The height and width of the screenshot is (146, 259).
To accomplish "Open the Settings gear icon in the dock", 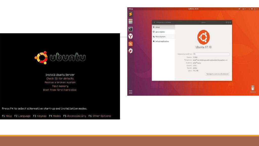I will click(131, 51).
